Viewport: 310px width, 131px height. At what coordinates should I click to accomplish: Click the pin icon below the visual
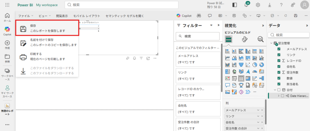click(x=127, y=58)
